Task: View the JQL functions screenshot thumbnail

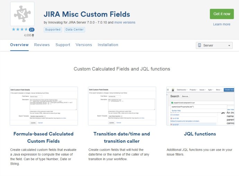Action: [200, 106]
